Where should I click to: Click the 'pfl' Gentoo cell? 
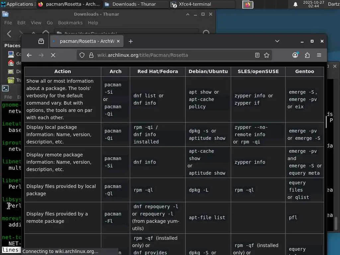[x=304, y=218]
